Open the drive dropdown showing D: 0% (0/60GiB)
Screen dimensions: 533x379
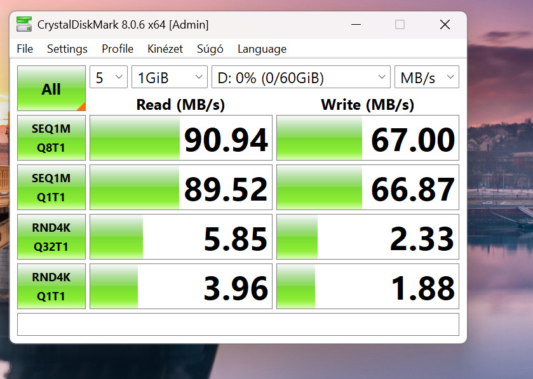pos(301,77)
